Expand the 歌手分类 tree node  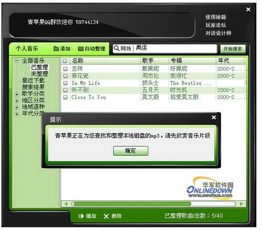[17, 94]
